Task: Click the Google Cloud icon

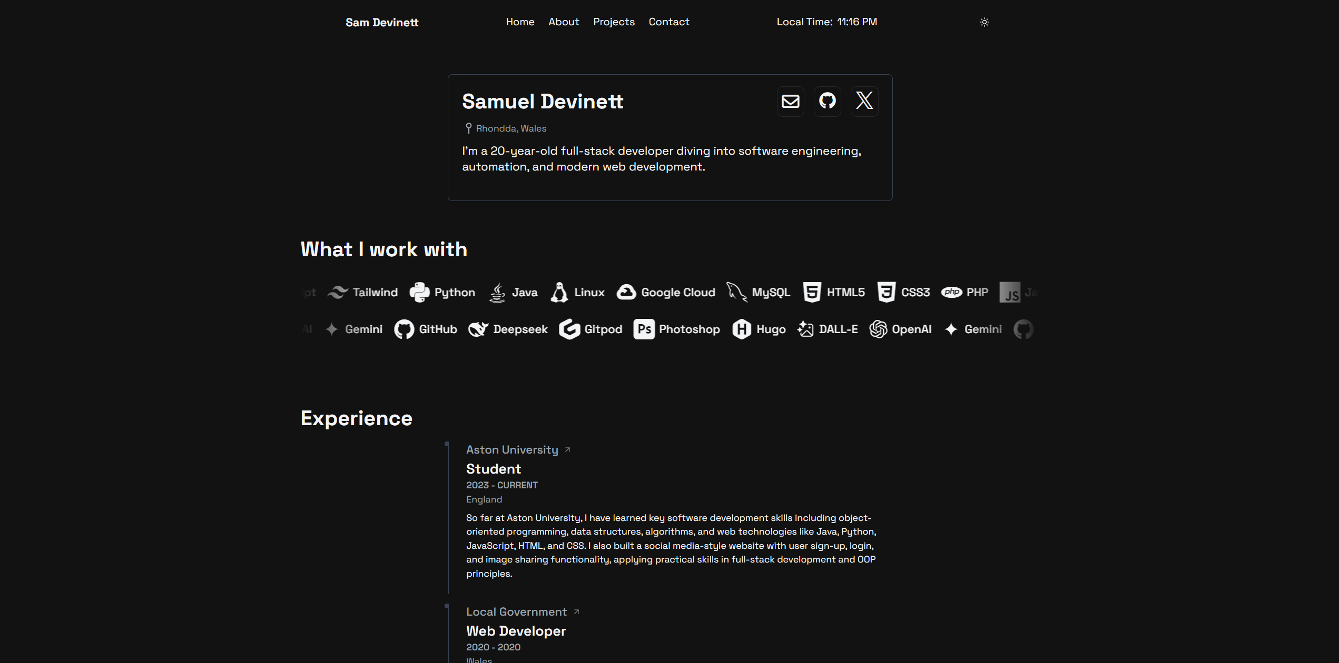Action: point(626,293)
